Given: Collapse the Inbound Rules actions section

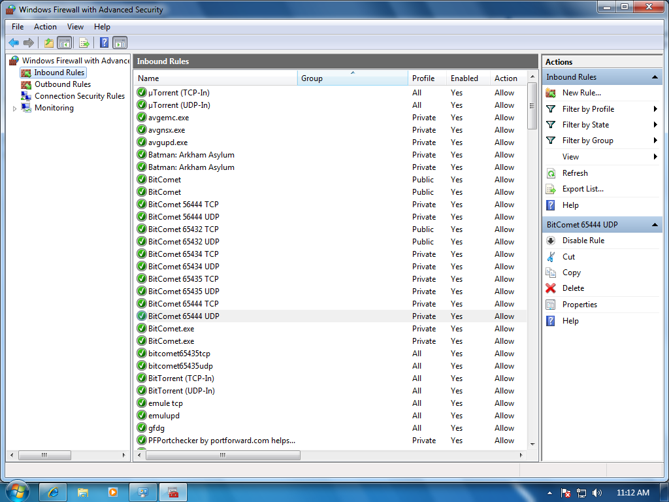Looking at the screenshot, I should tap(655, 77).
